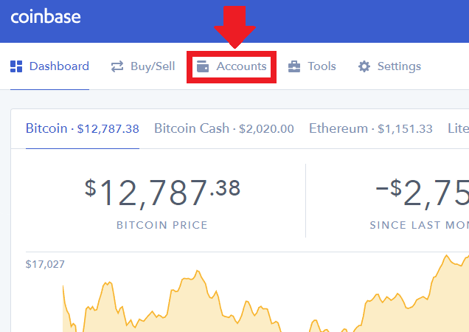Click the since last month change figure
Screen dimensions: 469x332
424,193
